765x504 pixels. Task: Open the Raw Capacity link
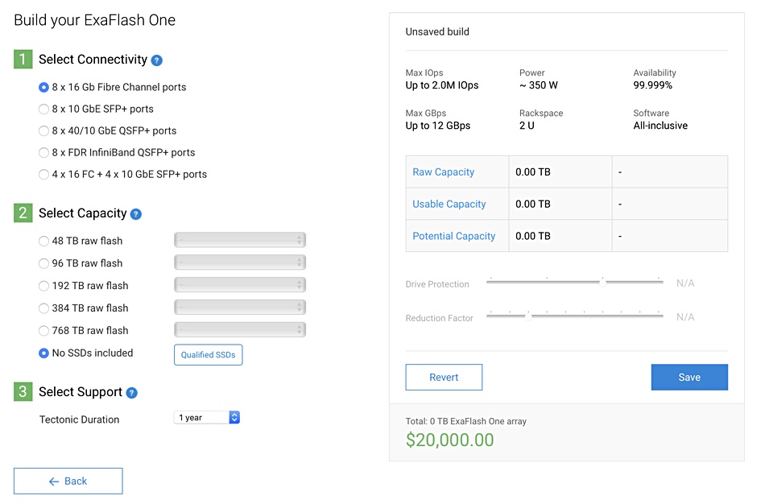(x=444, y=172)
